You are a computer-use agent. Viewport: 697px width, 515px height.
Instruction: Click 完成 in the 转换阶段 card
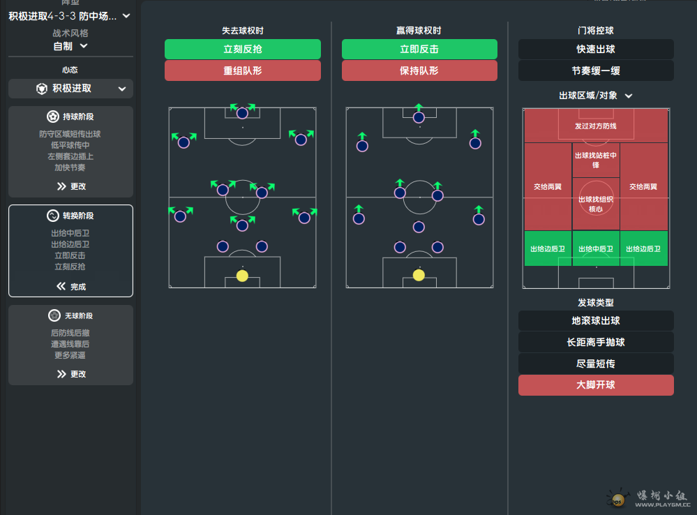coord(71,286)
